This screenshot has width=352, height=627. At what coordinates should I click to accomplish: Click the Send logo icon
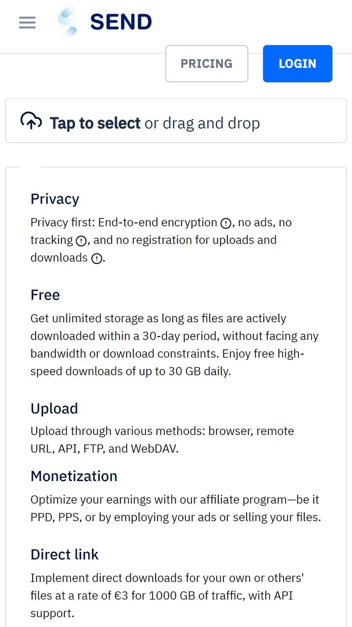(x=68, y=22)
